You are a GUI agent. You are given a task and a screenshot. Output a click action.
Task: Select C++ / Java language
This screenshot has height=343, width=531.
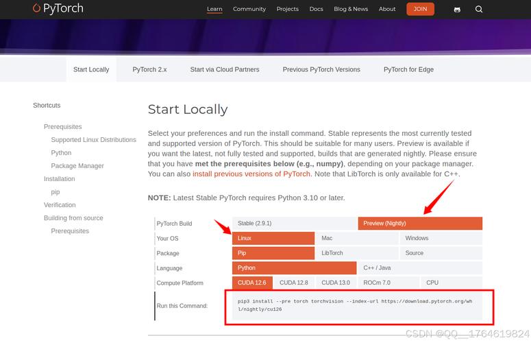click(419, 268)
